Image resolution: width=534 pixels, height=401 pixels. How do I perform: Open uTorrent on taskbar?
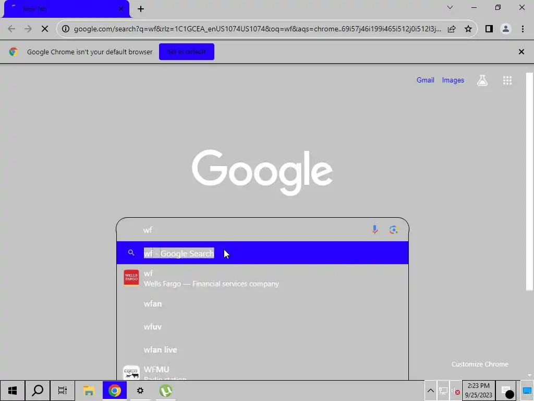166,391
